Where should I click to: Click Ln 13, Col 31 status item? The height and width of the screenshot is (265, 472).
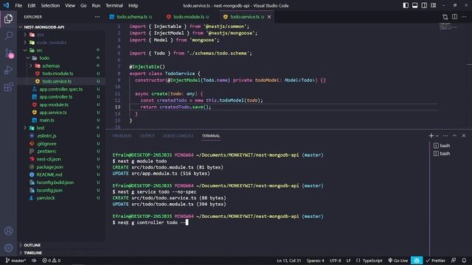pos(288,261)
